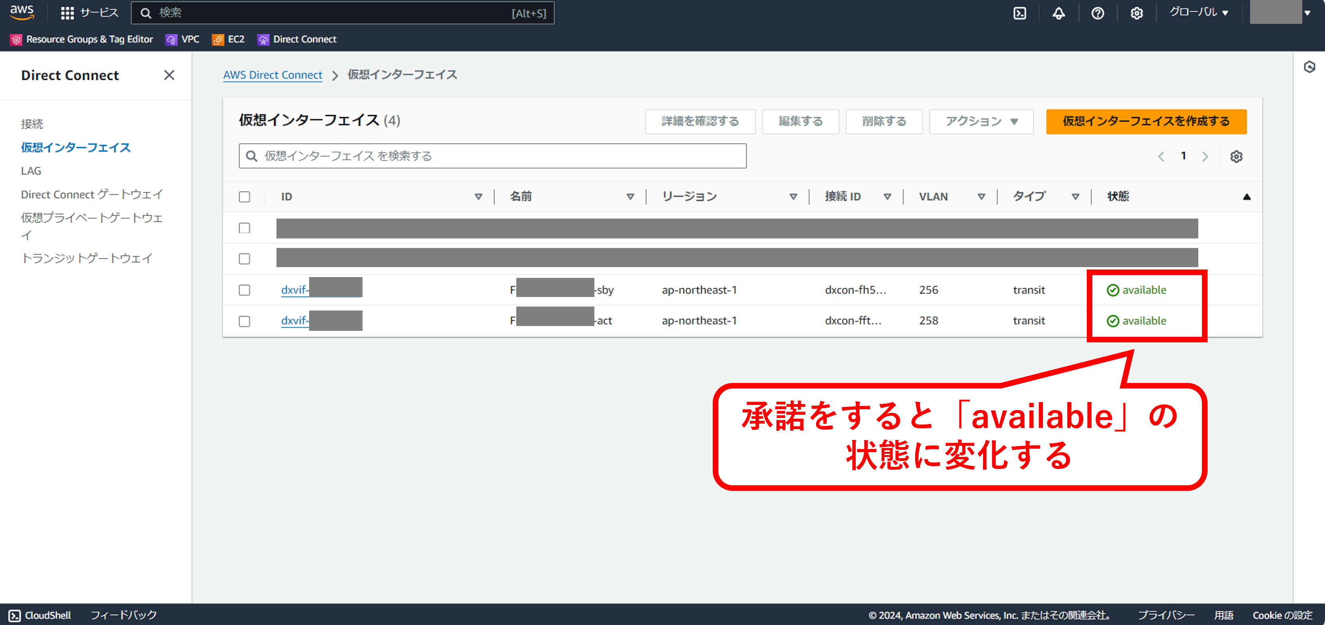Click the 仮想インターフェイス search field
Screen dimensions: 1325x625
tap(492, 156)
